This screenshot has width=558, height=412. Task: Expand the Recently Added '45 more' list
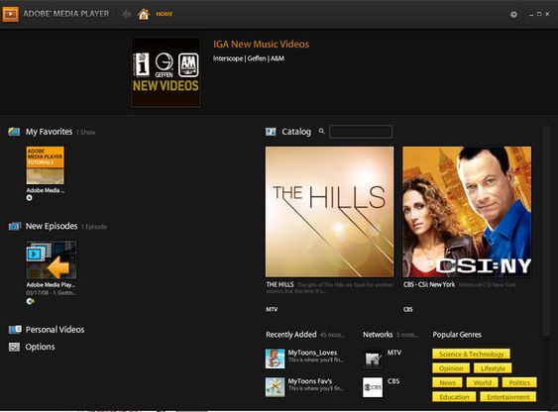click(x=332, y=335)
